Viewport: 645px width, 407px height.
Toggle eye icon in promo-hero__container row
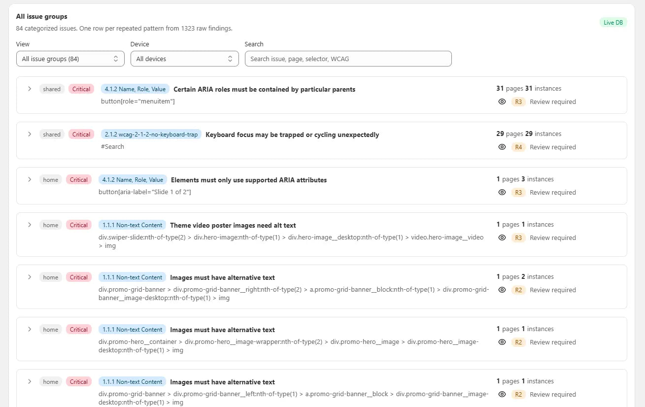tap(502, 342)
